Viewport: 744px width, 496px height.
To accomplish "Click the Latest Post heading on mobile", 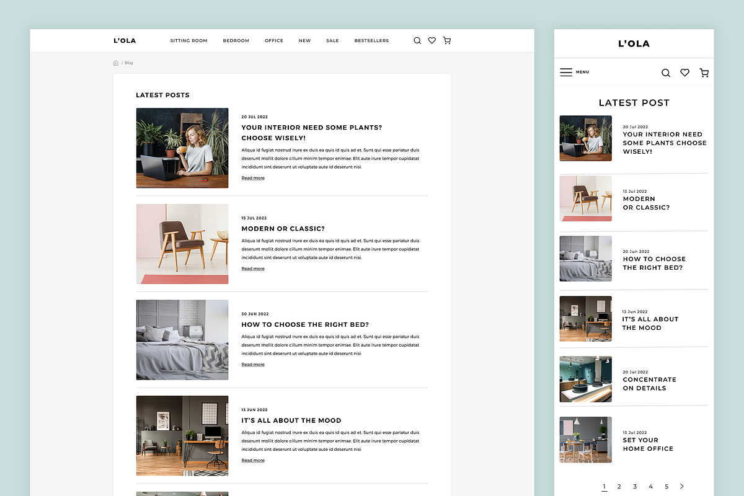I will click(x=634, y=103).
